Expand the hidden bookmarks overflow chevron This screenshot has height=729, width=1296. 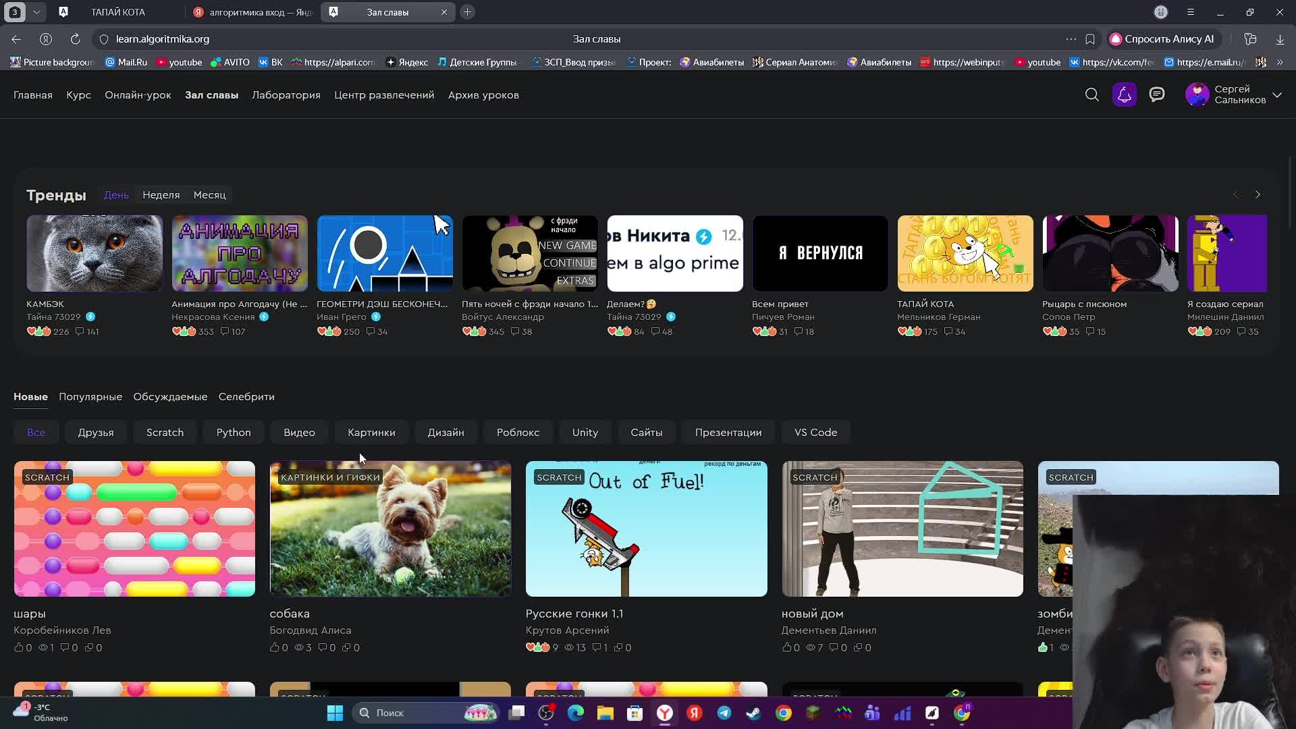click(x=1280, y=62)
